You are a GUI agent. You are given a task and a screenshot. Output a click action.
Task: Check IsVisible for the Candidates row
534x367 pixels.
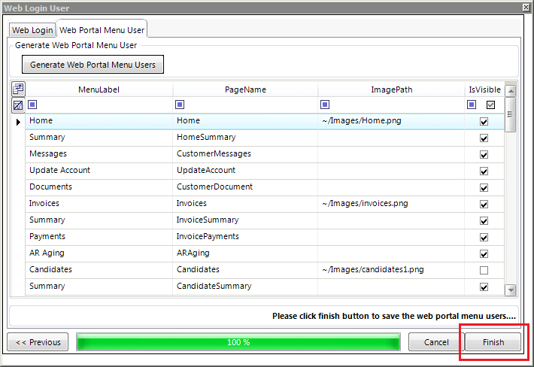click(484, 270)
